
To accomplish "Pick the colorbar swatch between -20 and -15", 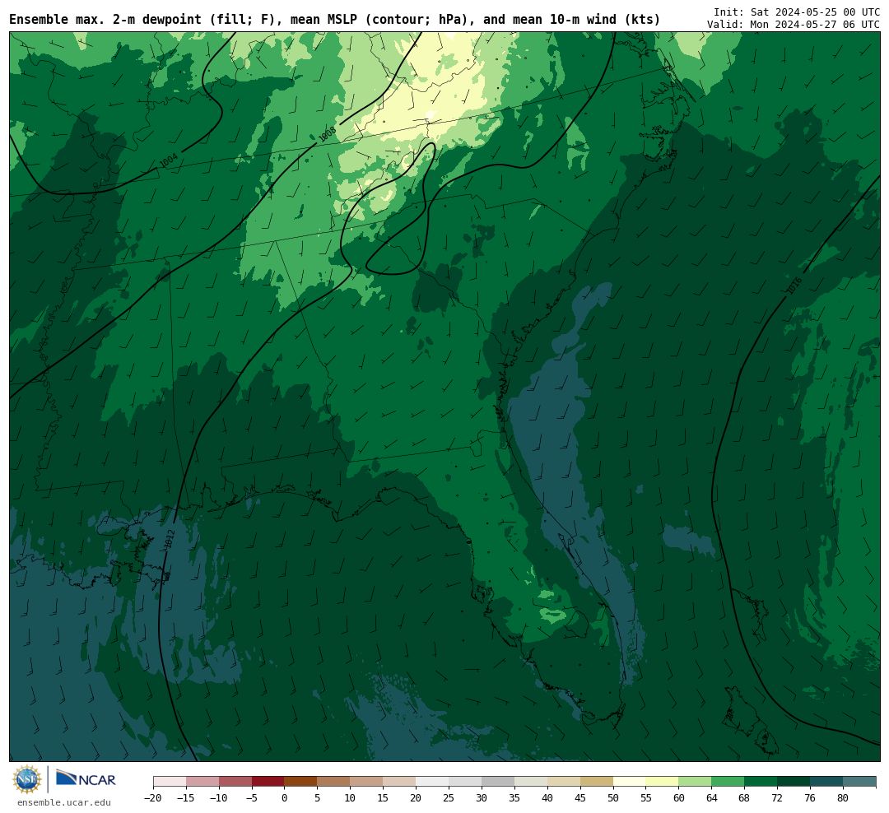I will click(170, 782).
